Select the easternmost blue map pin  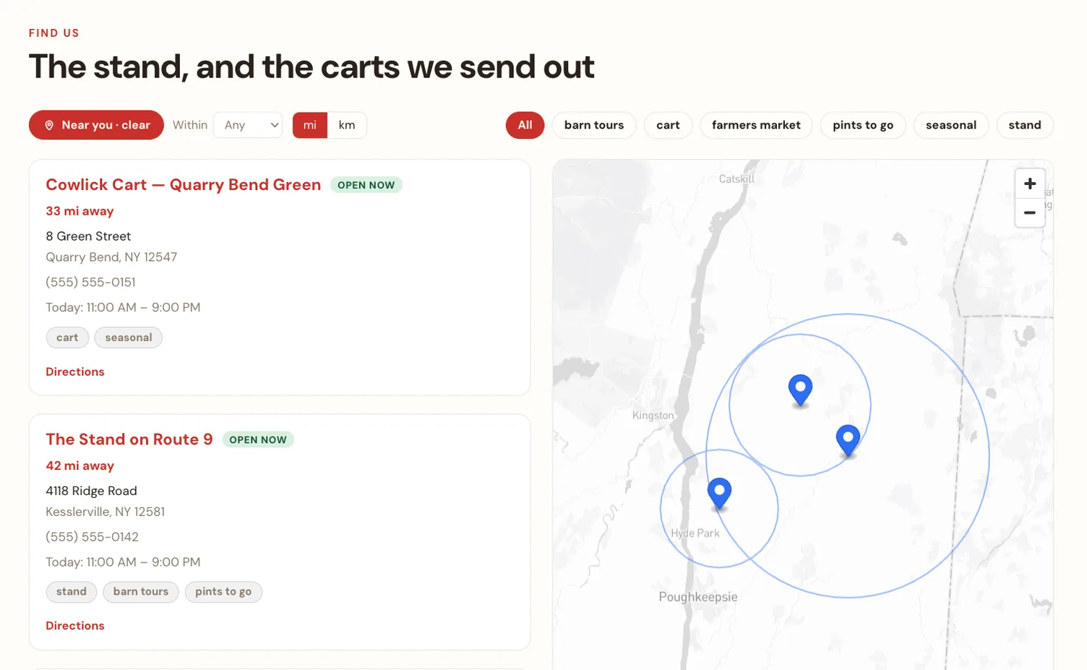click(848, 441)
